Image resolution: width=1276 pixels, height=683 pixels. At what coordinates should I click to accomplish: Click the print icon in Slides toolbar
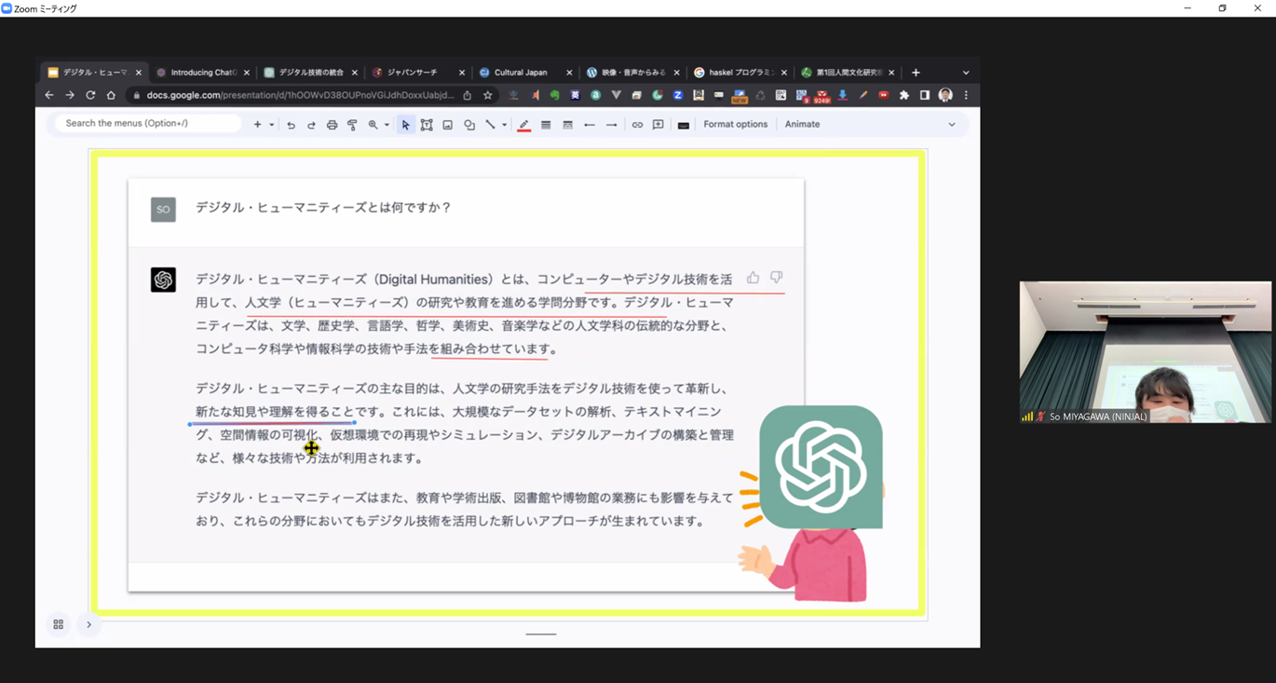pyautogui.click(x=332, y=125)
